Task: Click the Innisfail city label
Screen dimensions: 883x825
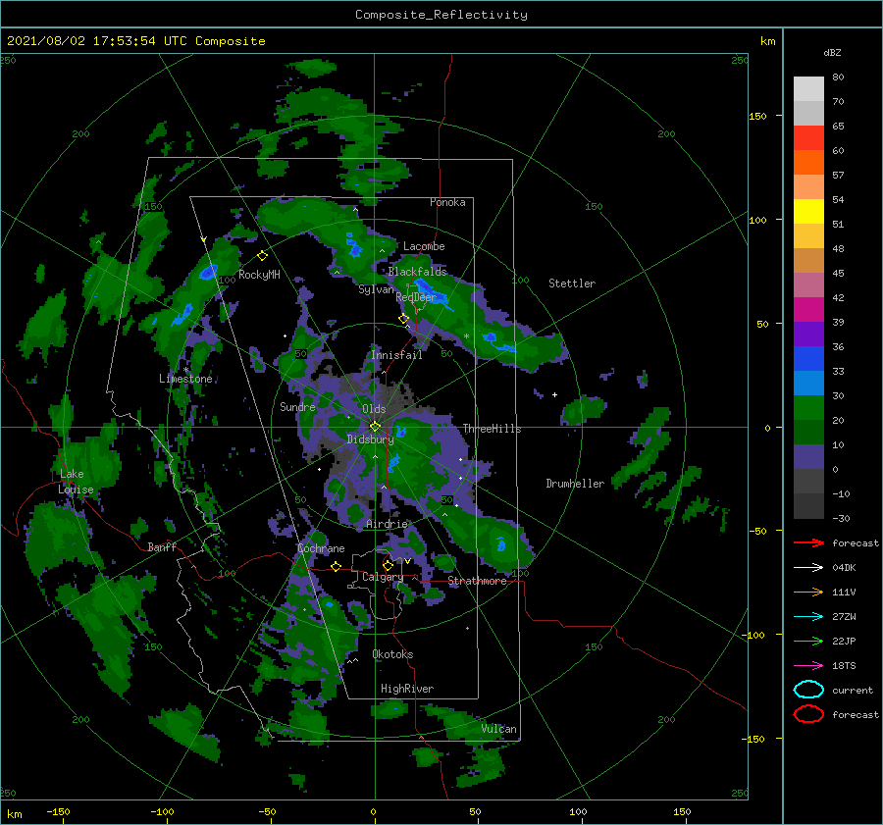Action: point(396,355)
